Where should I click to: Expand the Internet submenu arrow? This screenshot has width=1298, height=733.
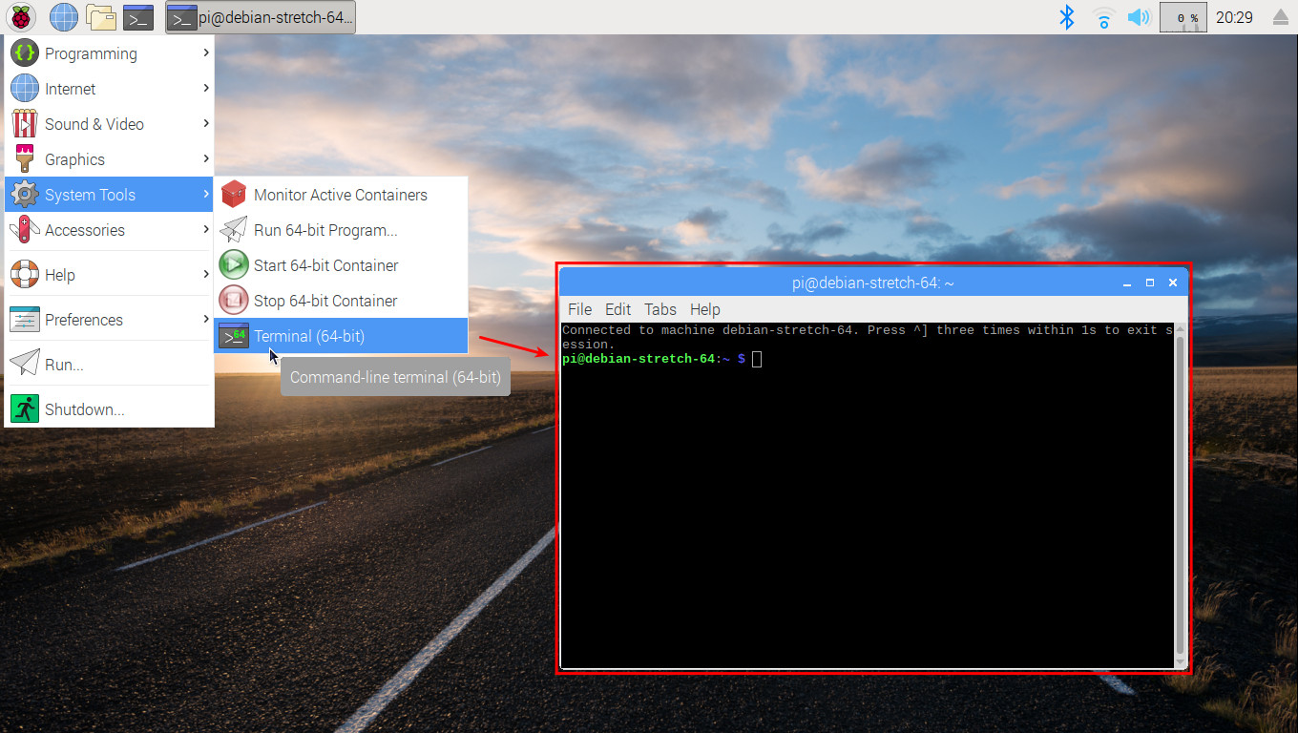[205, 89]
